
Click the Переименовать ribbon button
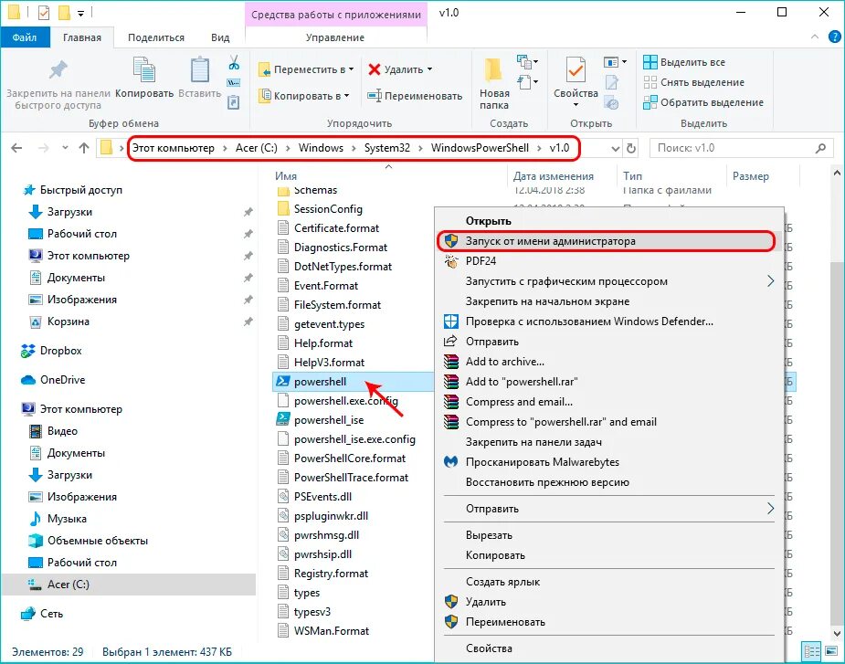(x=415, y=96)
